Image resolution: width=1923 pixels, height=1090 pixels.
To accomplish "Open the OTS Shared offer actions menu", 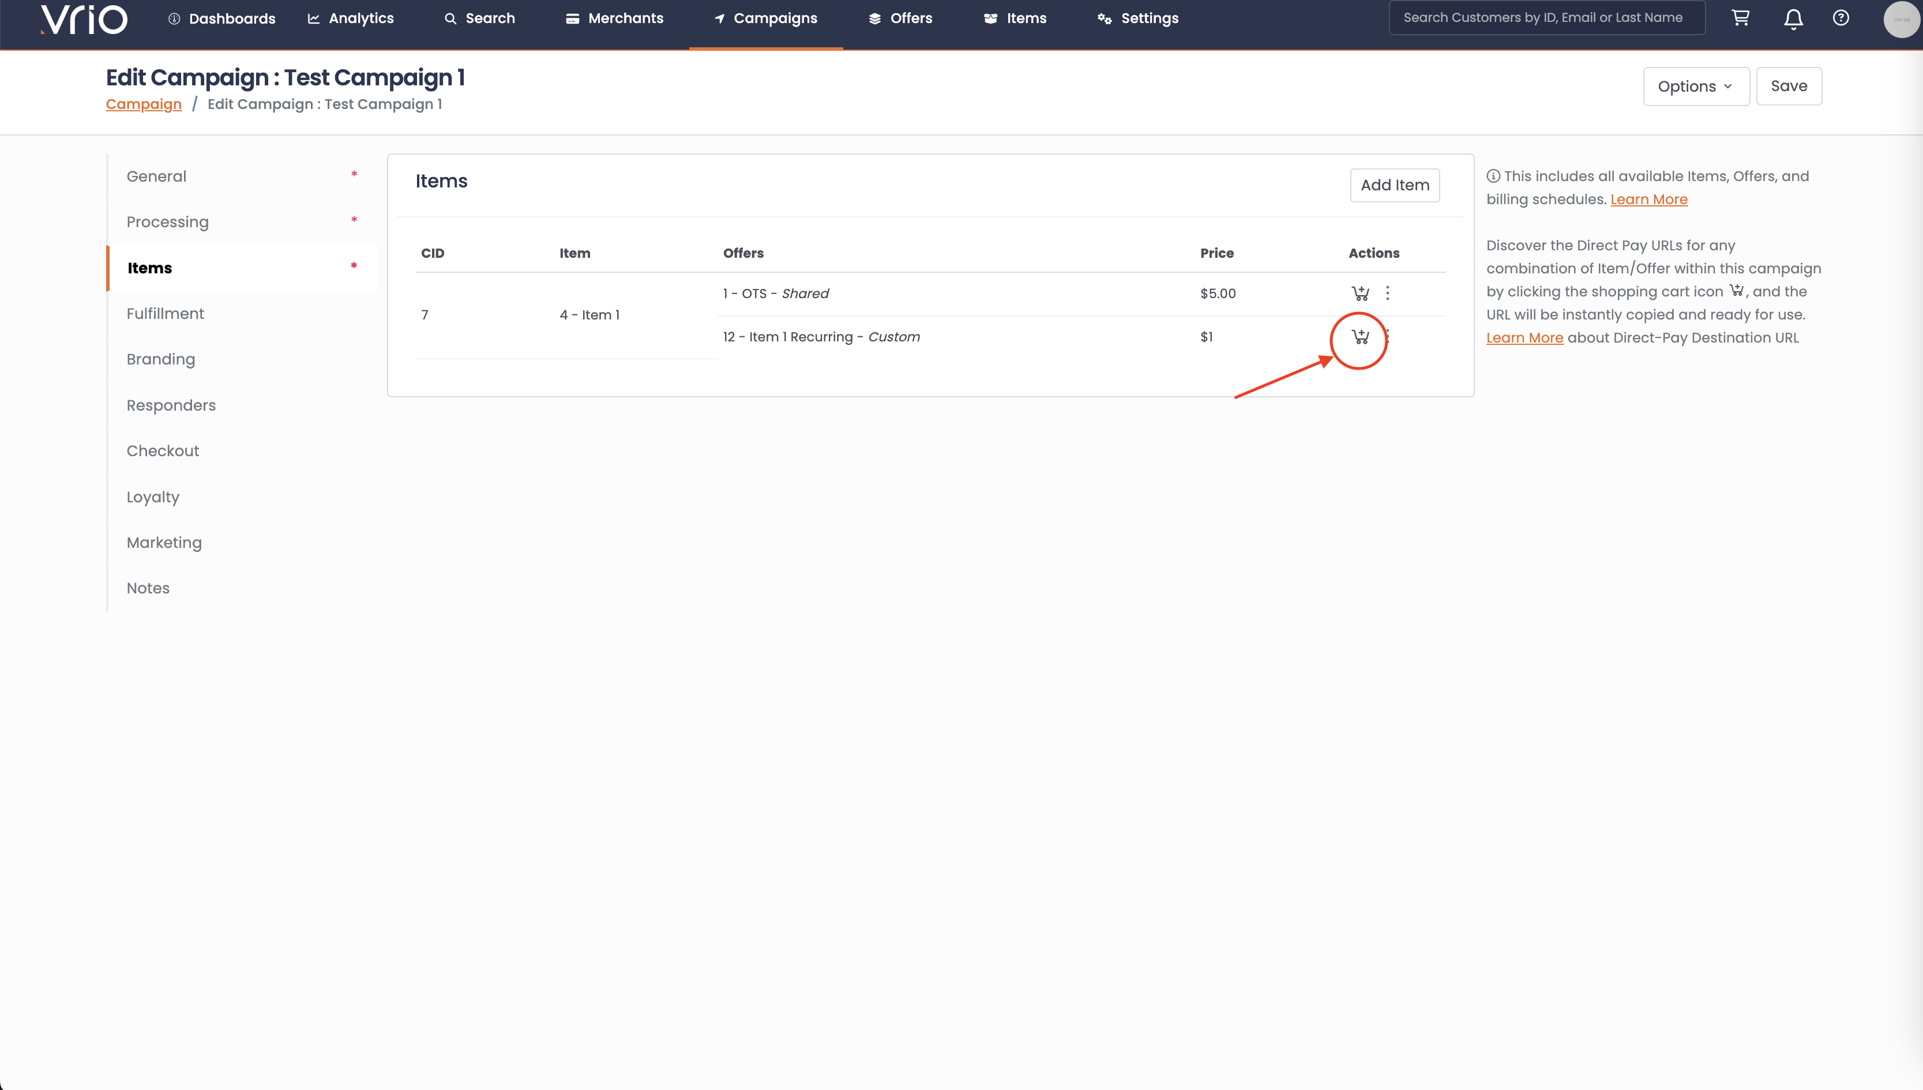I will click(1387, 294).
